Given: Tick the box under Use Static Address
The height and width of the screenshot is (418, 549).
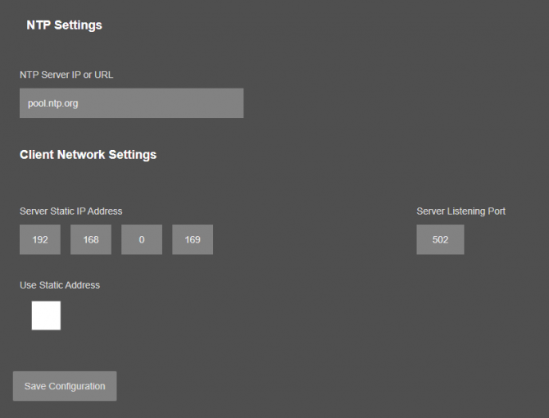Looking at the screenshot, I should coord(46,316).
